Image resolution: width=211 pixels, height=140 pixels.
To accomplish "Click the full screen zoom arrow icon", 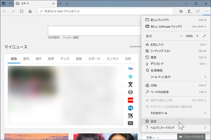I will pyautogui.click(x=205, y=36).
